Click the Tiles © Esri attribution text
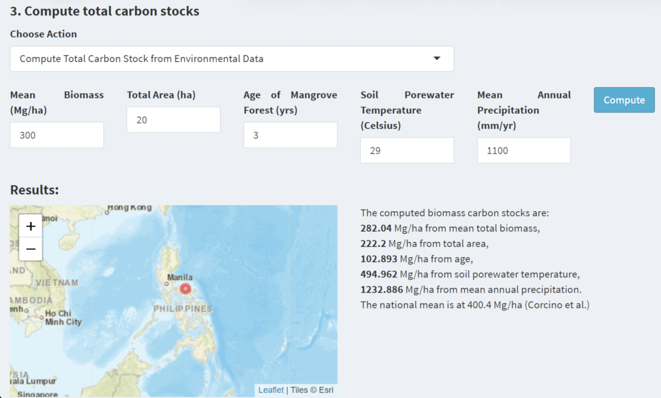This screenshot has width=661, height=398. point(312,390)
